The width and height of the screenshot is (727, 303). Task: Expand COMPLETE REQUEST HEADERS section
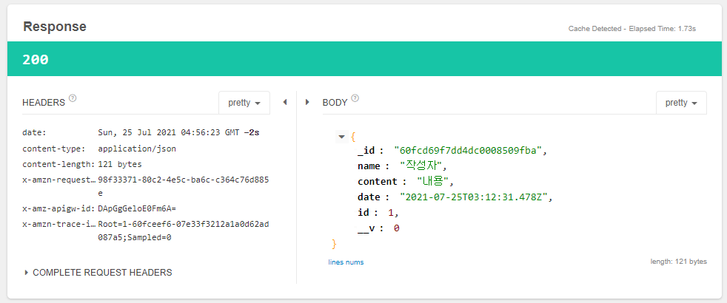(98, 272)
